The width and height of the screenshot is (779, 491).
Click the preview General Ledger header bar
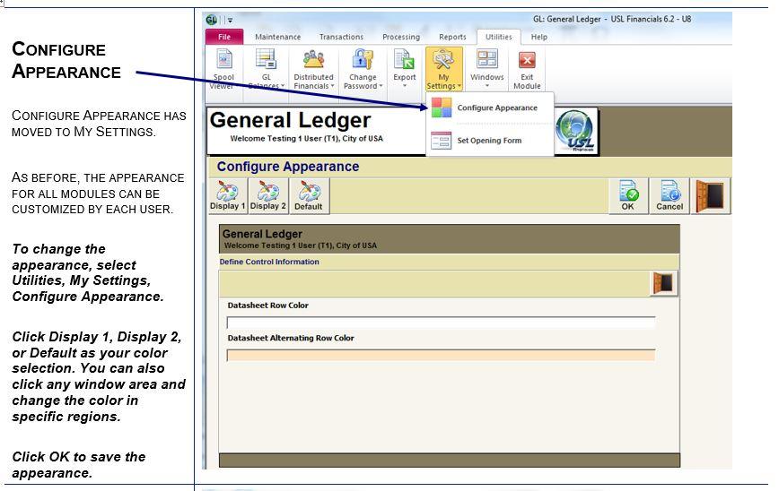point(449,239)
